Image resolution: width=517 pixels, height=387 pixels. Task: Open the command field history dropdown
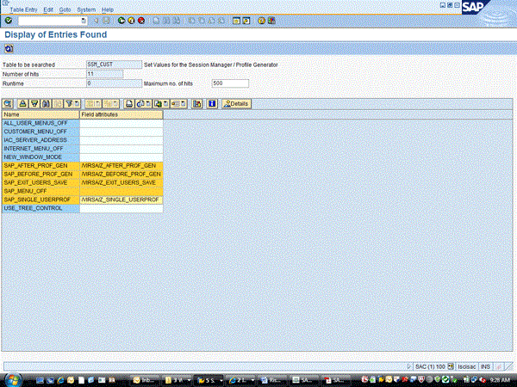click(83, 20)
